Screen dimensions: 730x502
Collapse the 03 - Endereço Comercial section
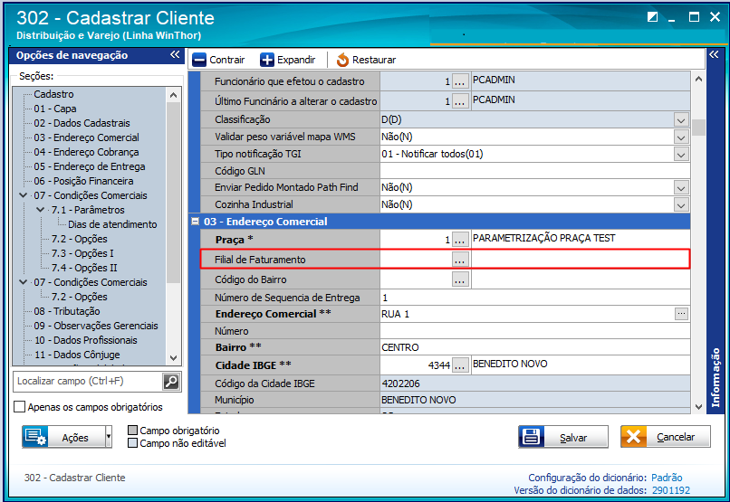point(195,222)
